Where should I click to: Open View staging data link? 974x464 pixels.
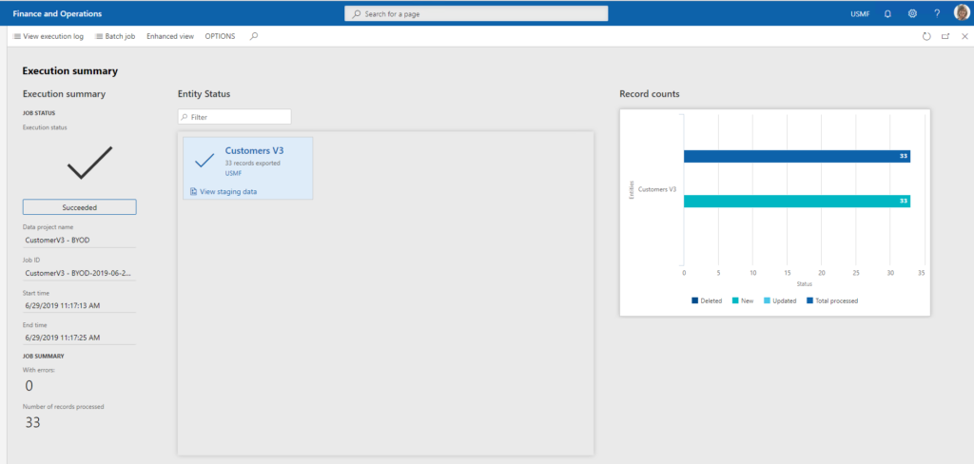(224, 191)
